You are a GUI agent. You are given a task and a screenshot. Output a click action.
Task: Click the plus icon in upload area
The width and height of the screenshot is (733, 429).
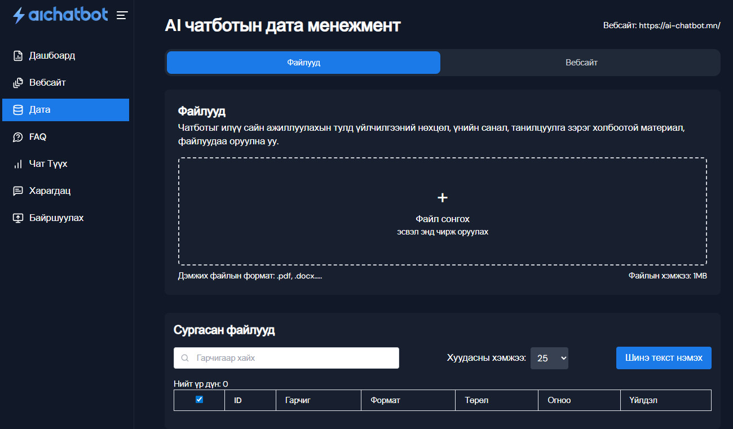(443, 197)
